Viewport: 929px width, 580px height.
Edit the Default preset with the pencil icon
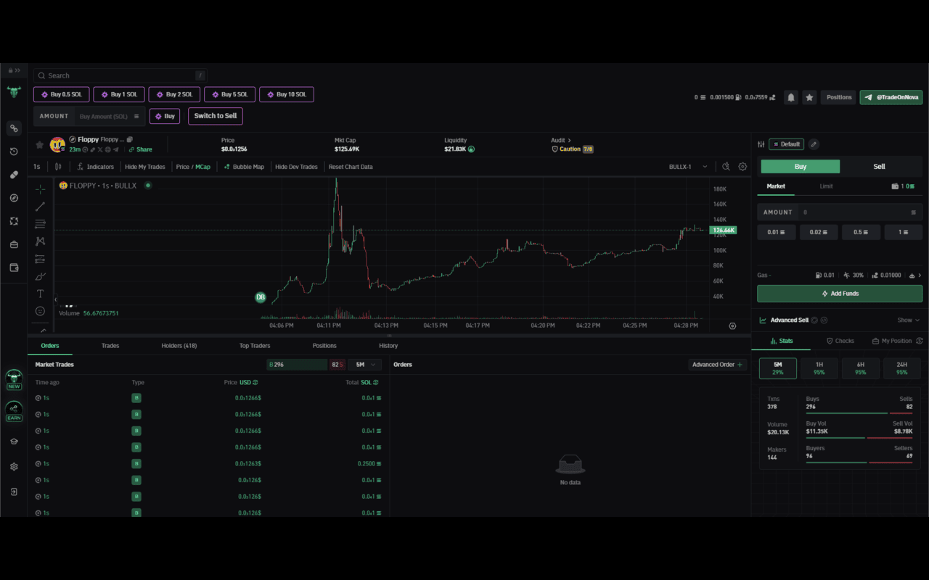(x=813, y=144)
